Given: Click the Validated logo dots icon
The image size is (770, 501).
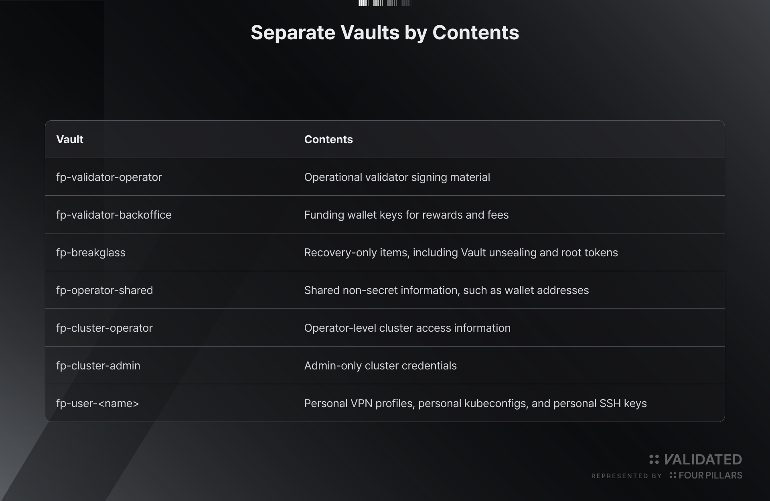Looking at the screenshot, I should click(x=654, y=459).
